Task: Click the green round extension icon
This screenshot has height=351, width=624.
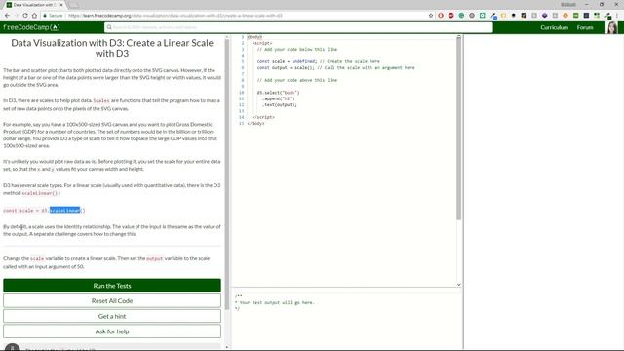Action: pos(461,16)
